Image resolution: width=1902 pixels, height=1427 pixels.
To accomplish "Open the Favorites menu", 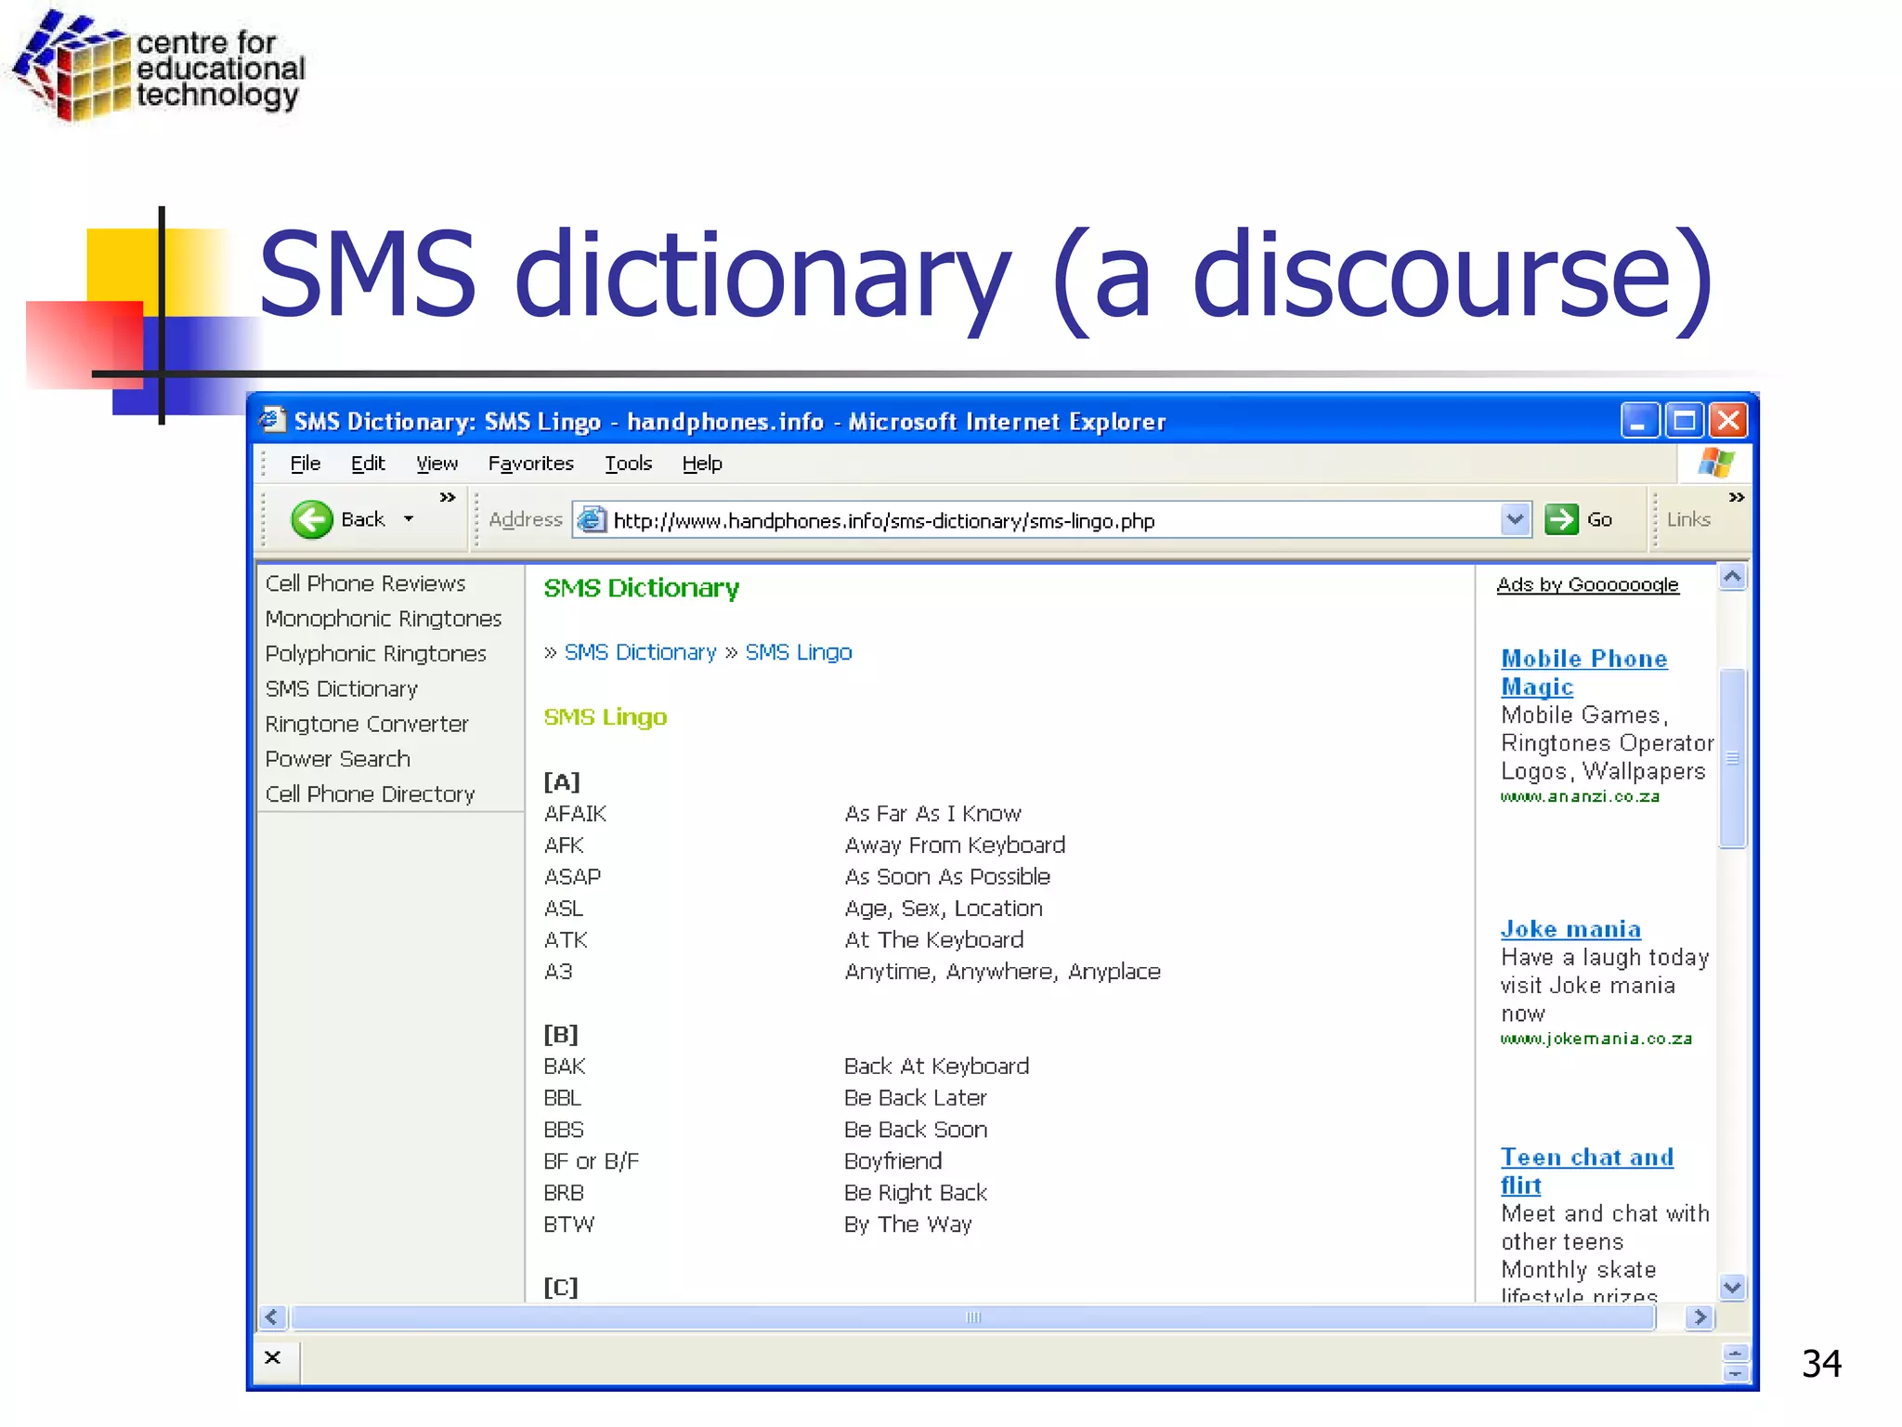I will tap(531, 463).
